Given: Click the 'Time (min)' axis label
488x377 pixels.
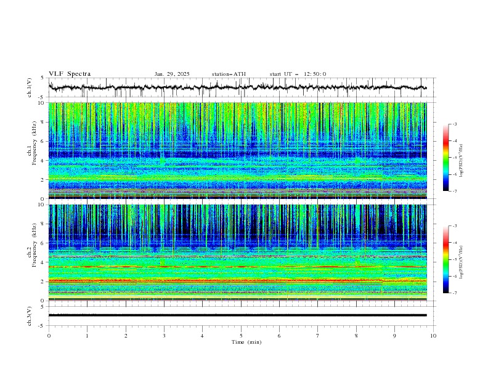Looking at the screenshot, I should pyautogui.click(x=246, y=342).
